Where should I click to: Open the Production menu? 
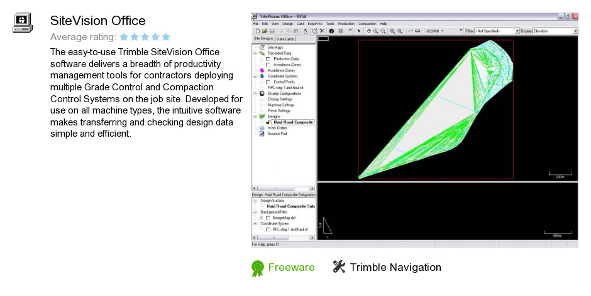pos(346,24)
